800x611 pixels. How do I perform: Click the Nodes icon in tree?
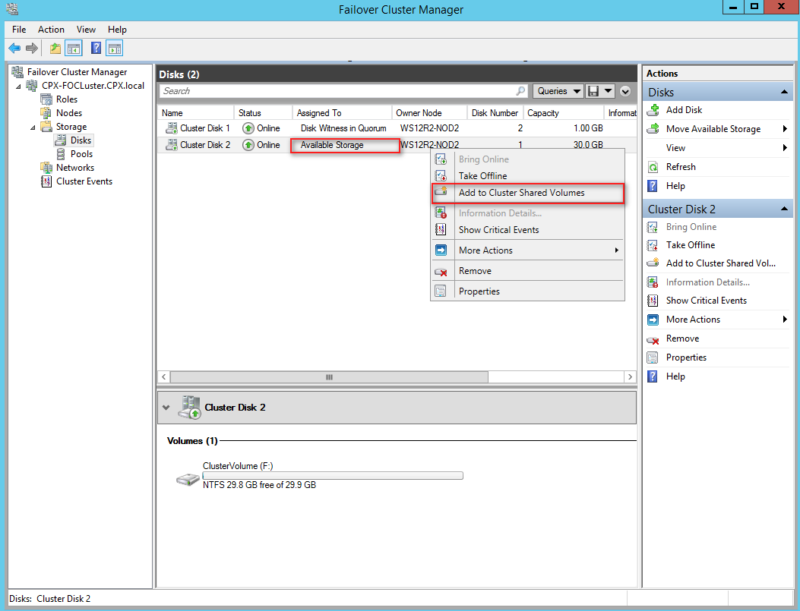[46, 112]
